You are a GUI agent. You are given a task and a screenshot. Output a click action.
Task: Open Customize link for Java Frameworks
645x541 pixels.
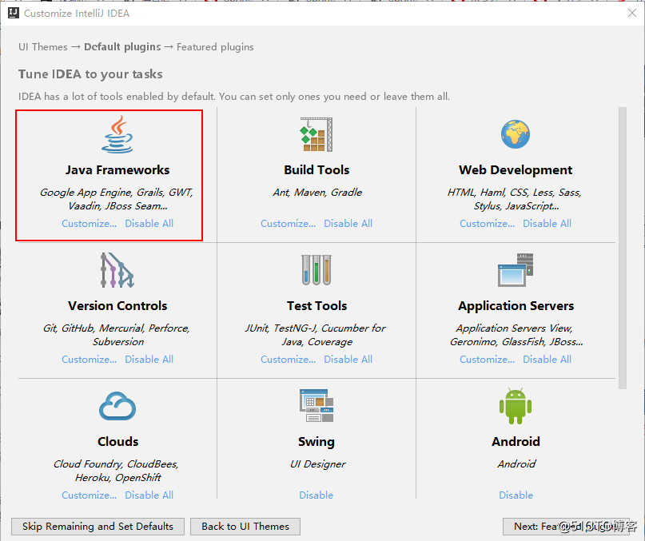[x=90, y=224]
